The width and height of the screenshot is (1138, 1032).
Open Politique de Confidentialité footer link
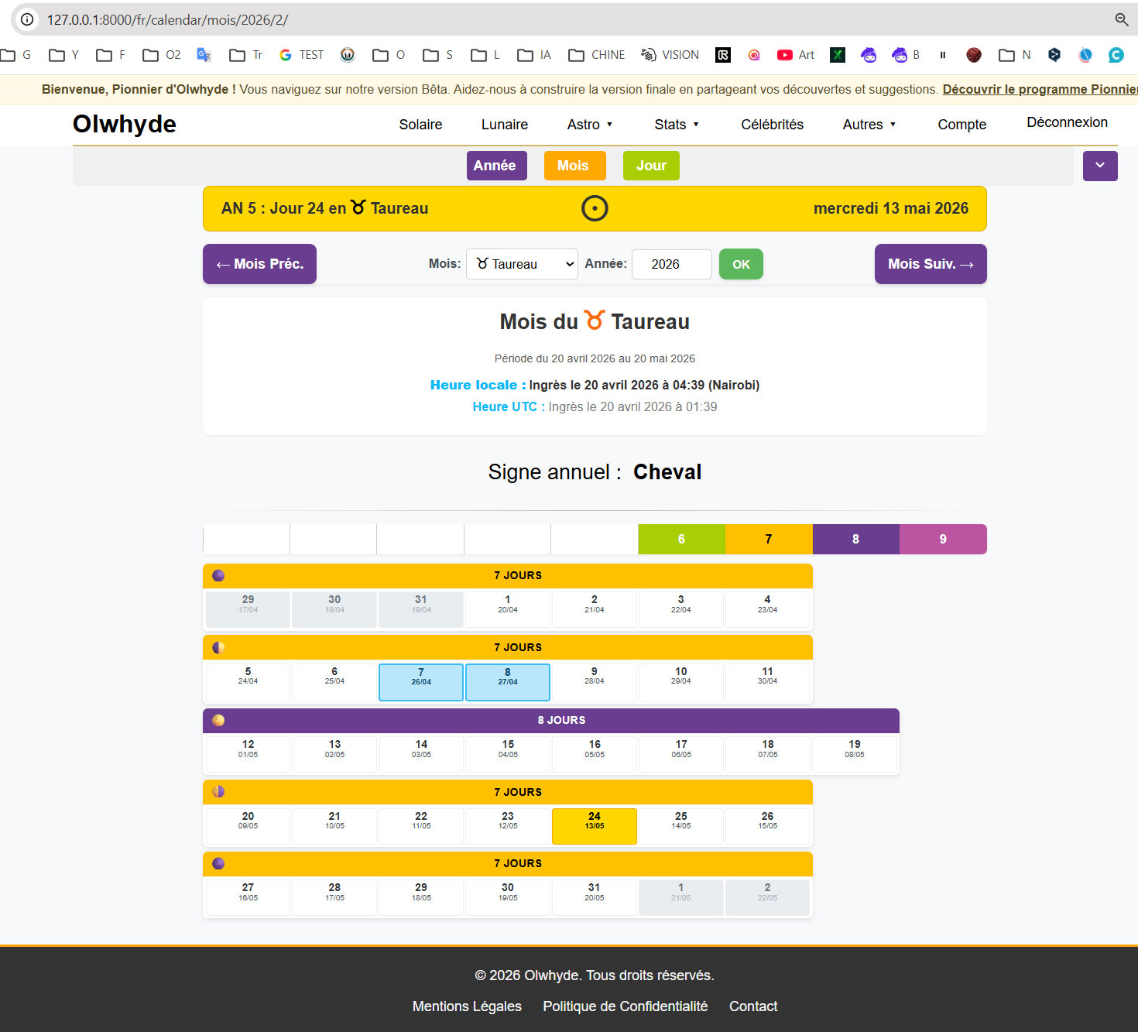[626, 1006]
